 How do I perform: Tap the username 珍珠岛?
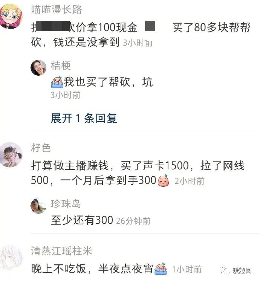66,204
